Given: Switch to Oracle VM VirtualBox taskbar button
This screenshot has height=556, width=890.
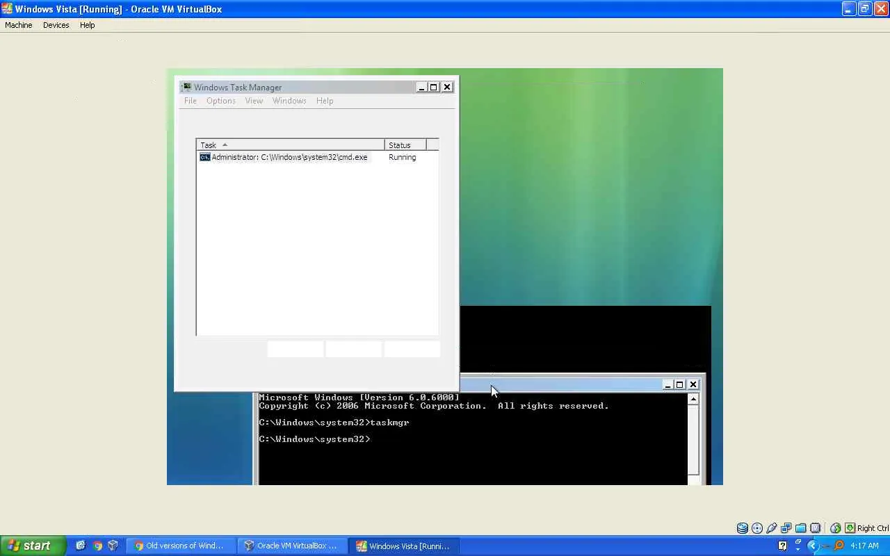Looking at the screenshot, I should [293, 546].
